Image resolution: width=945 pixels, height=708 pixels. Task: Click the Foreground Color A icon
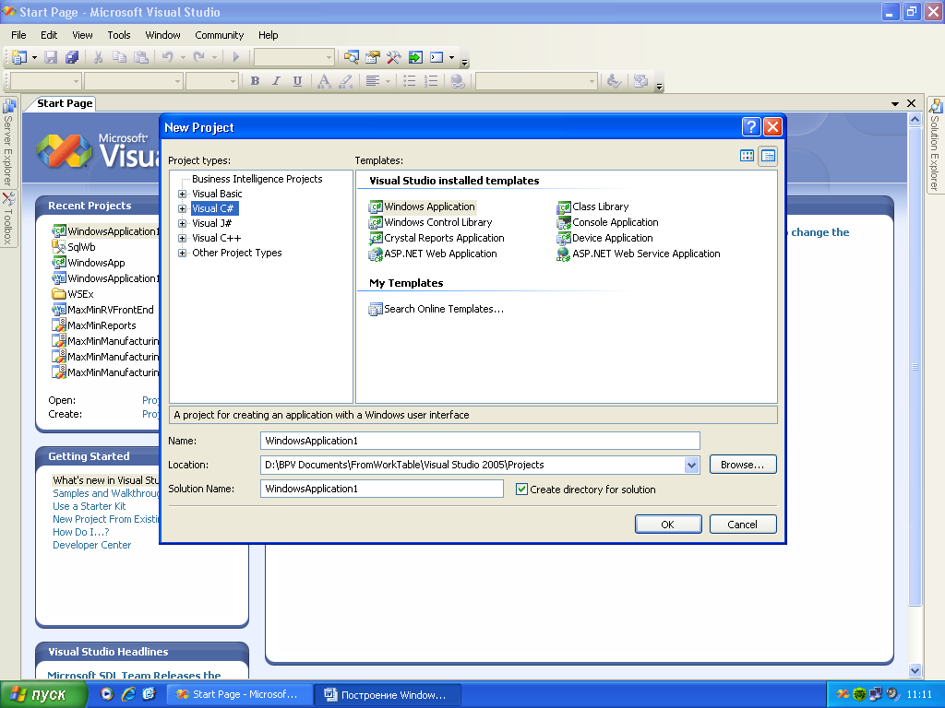324,81
